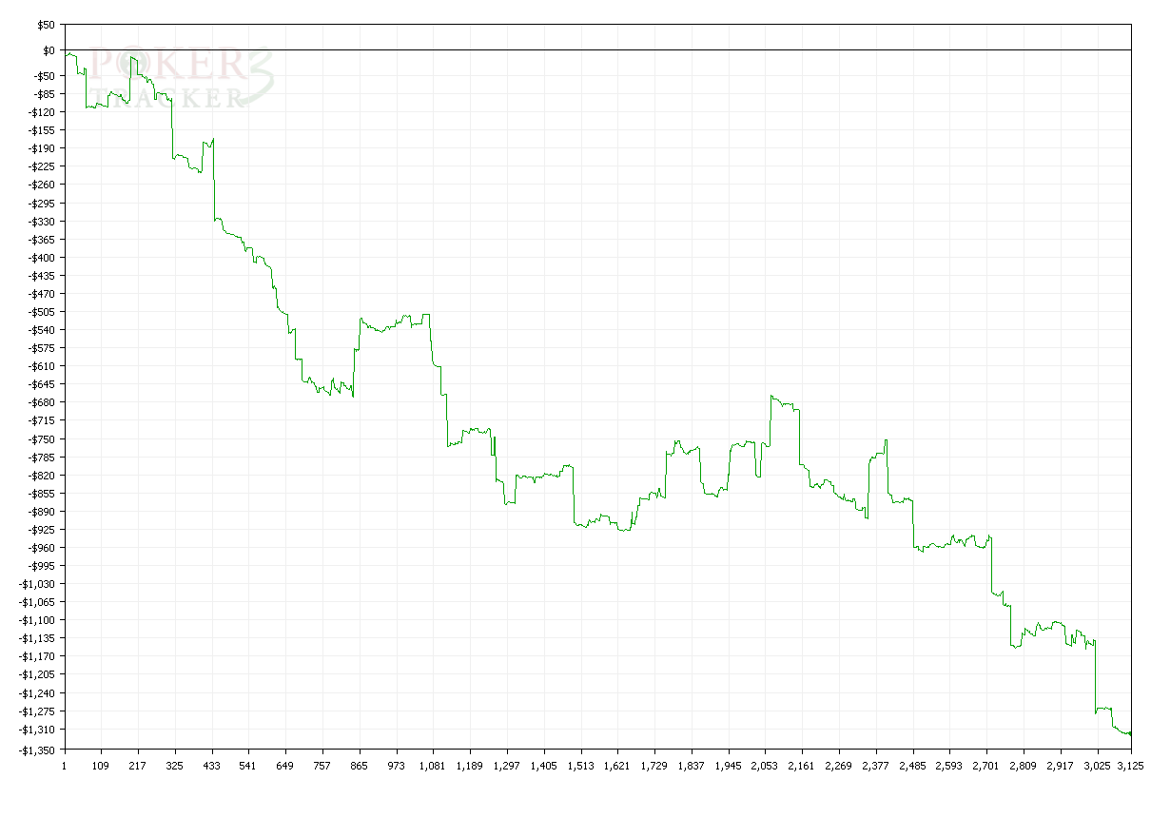The image size is (1151, 818).
Task: Click the green line's final point at chart right
Action: [1130, 733]
